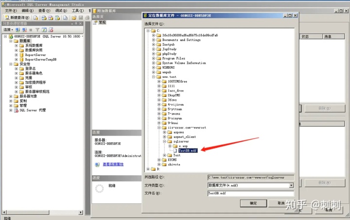Click the 文件名 input field
This screenshot has width=350, height=220.
pos(251,193)
